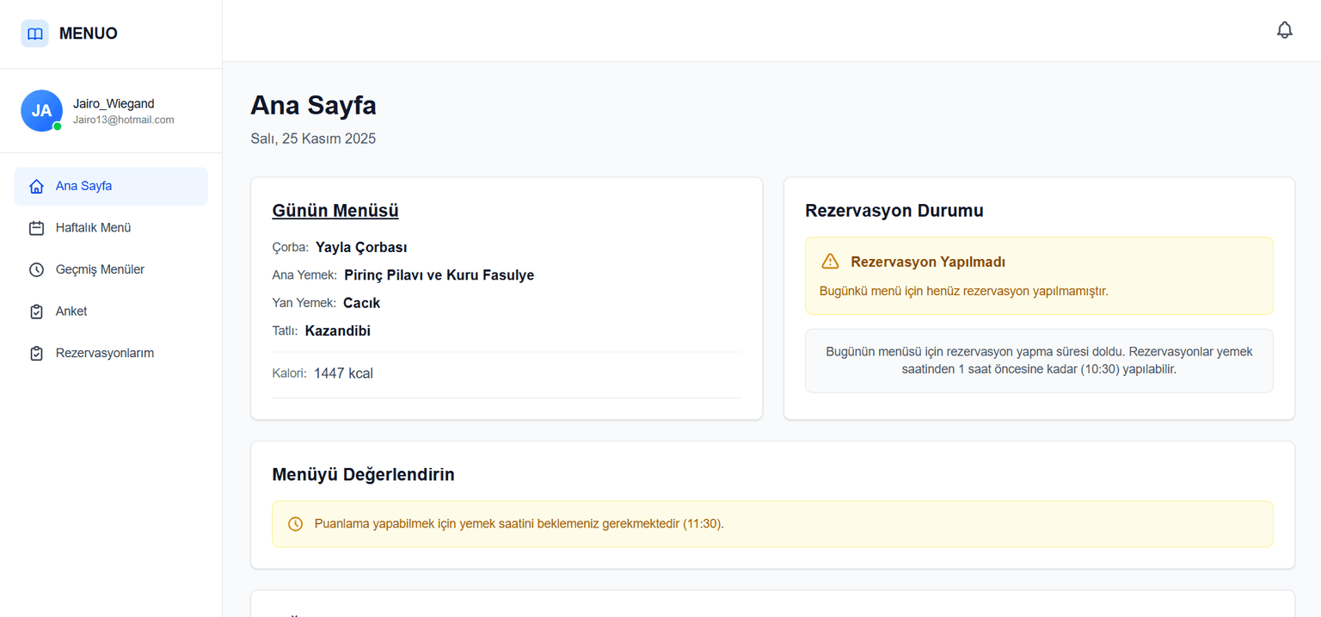Click the reservation deadline info box

coord(1039,361)
